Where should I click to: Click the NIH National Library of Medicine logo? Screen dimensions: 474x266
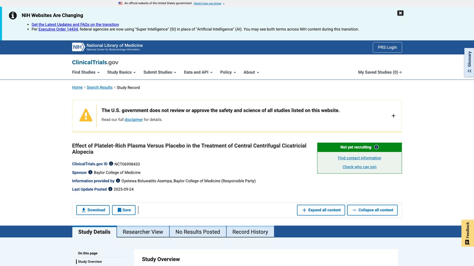(107, 47)
